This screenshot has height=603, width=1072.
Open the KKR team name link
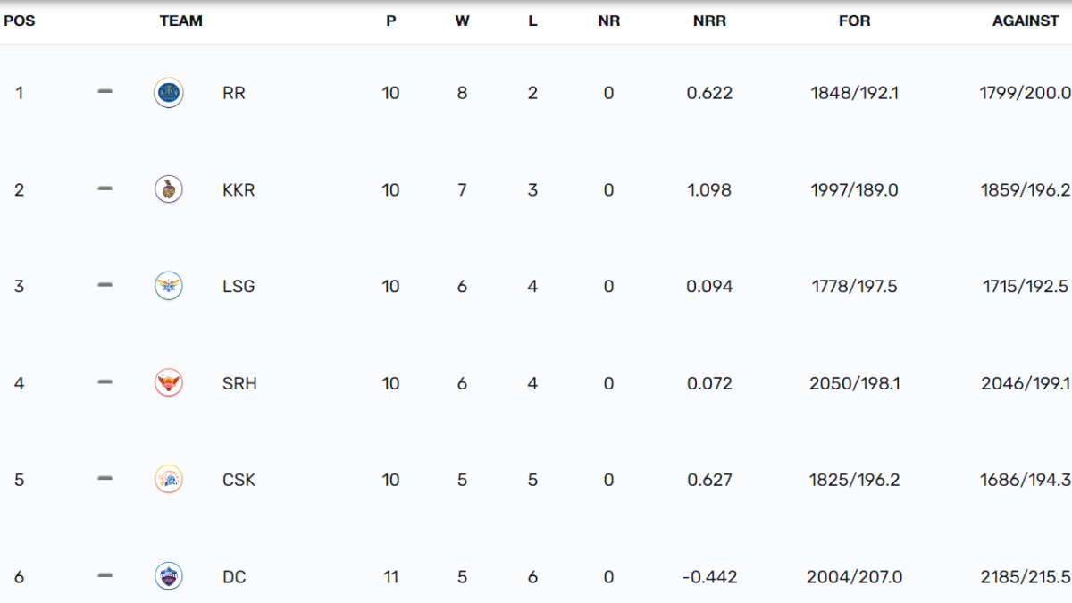pos(239,189)
